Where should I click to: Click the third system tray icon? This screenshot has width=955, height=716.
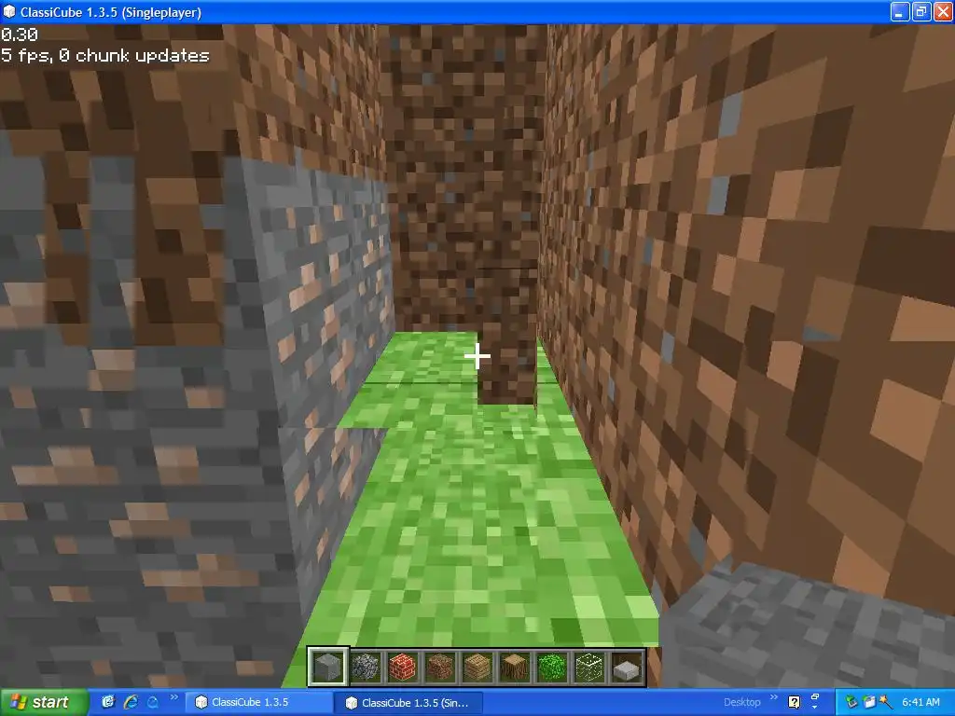(886, 703)
